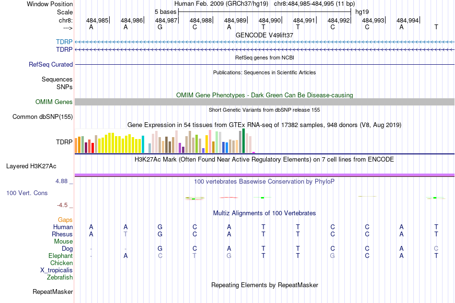Click the tall dark green GTEx expression bar
455x303 pixels.
tap(244, 140)
